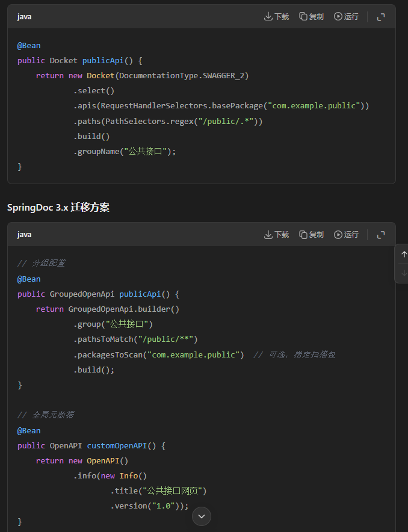Expand the first code block to fullscreen
This screenshot has height=532, width=408.
click(381, 17)
